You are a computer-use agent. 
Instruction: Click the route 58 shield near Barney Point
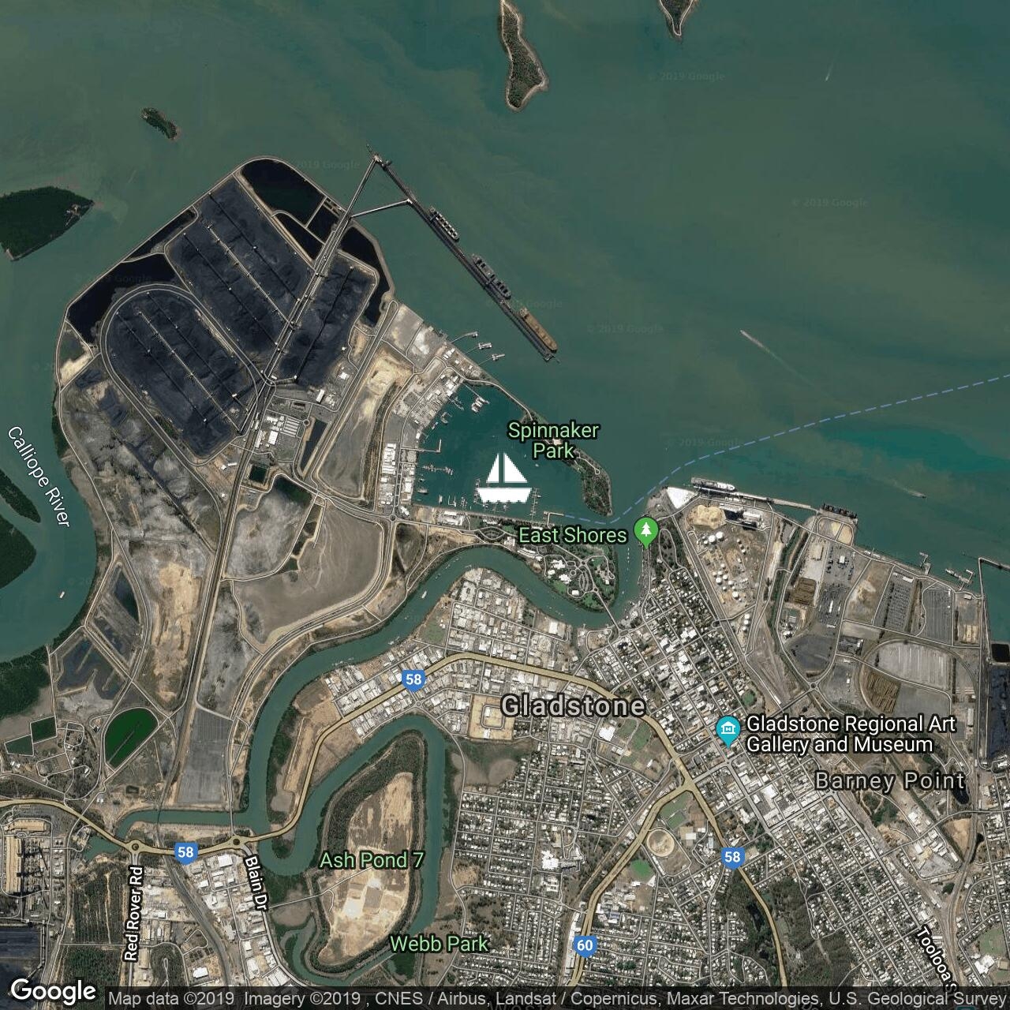[x=732, y=858]
